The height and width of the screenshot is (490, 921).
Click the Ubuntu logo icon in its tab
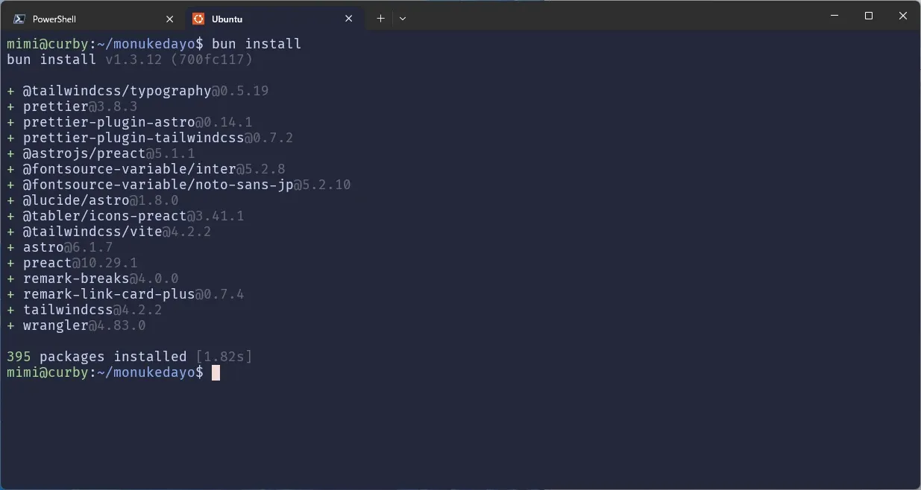click(198, 19)
